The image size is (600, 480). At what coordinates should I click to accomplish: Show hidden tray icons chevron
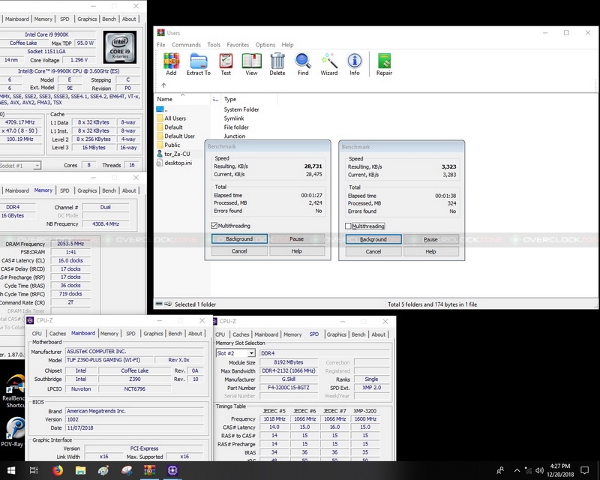[517, 470]
